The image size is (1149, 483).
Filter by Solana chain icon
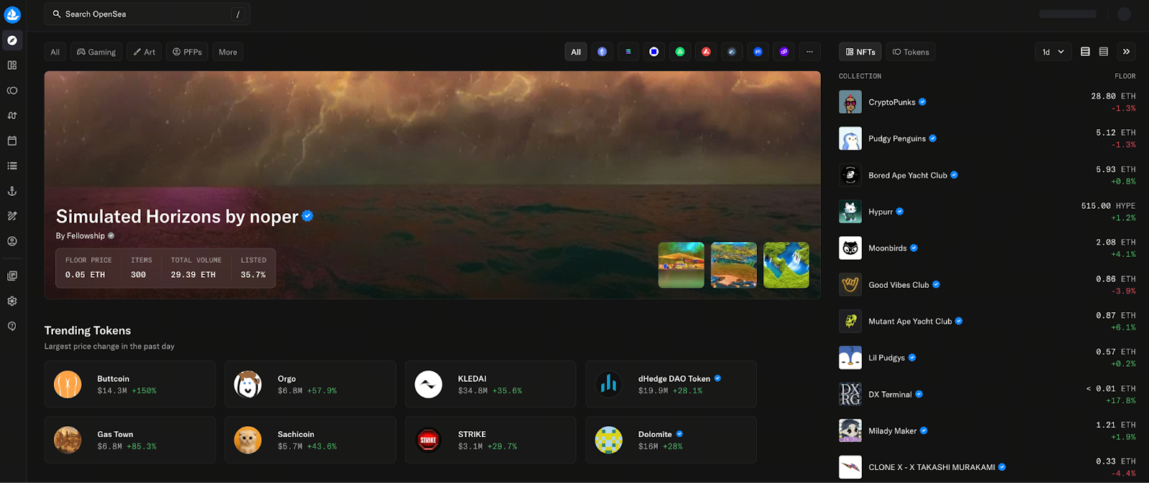[x=628, y=52]
